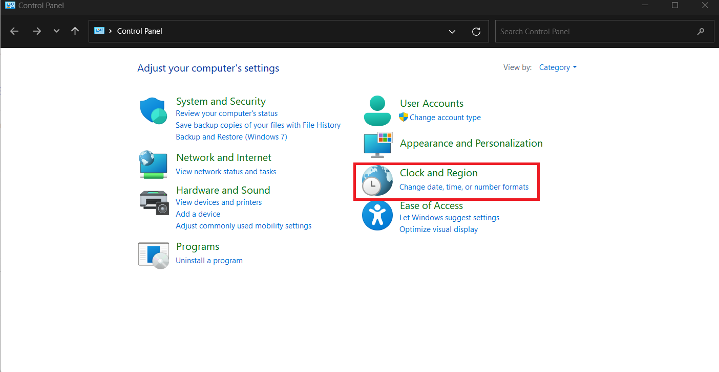Refresh the Control Panel view

(476, 32)
